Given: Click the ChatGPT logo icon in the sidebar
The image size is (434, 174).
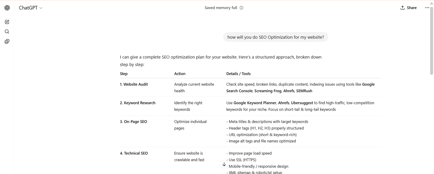Looking at the screenshot, I should pyautogui.click(x=7, y=8).
